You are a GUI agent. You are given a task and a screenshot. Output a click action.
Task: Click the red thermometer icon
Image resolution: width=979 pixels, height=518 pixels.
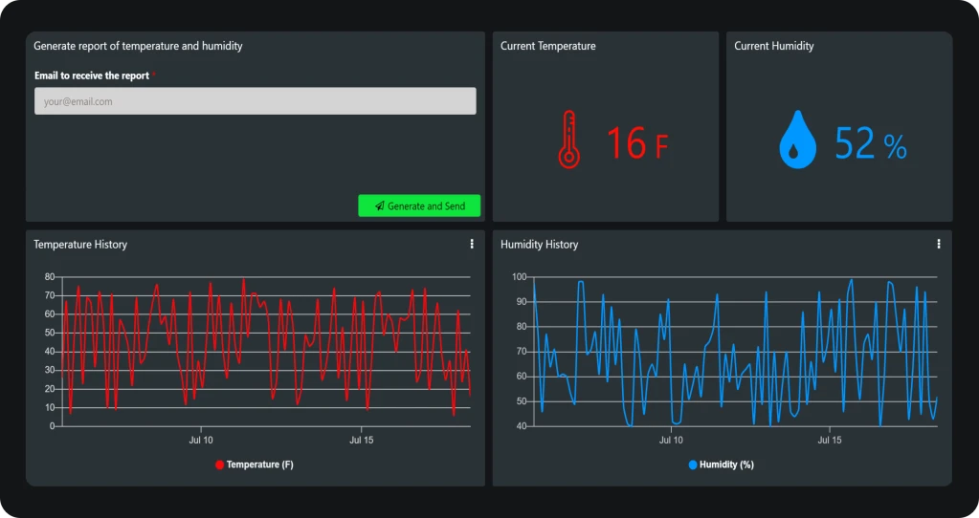tap(568, 140)
